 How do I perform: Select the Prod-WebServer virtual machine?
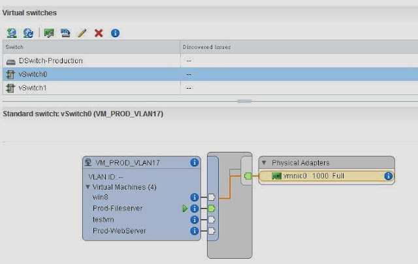(119, 231)
